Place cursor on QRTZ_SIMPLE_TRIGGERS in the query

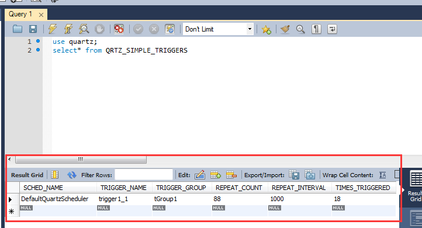(146, 50)
